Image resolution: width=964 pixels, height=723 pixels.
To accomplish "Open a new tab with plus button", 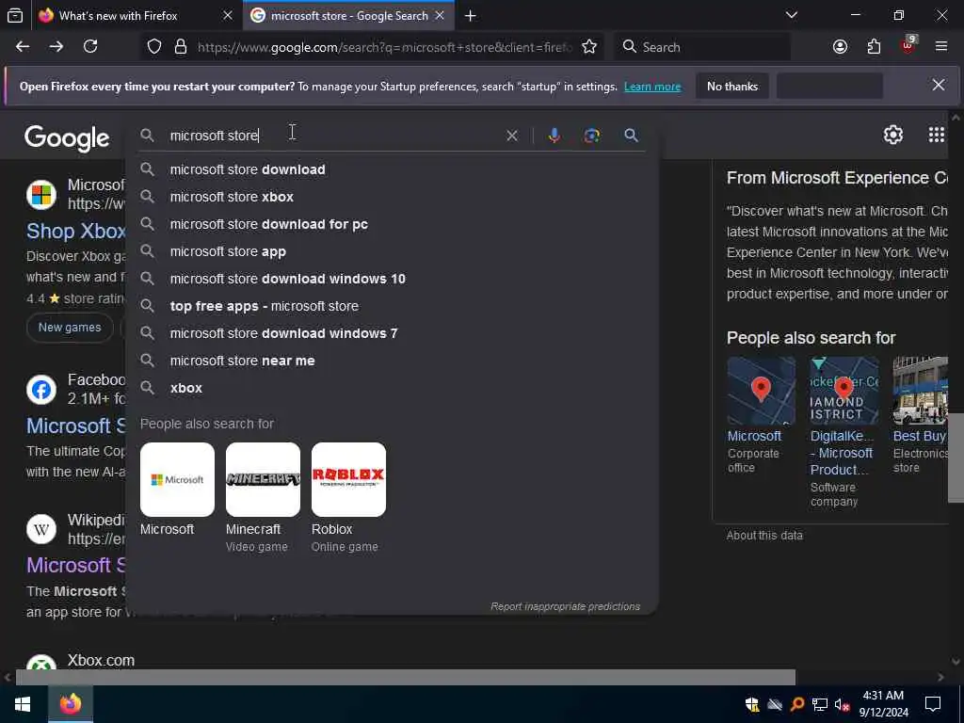I will [471, 16].
